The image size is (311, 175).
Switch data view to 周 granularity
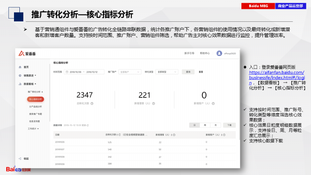pyautogui.click(x=204, y=125)
